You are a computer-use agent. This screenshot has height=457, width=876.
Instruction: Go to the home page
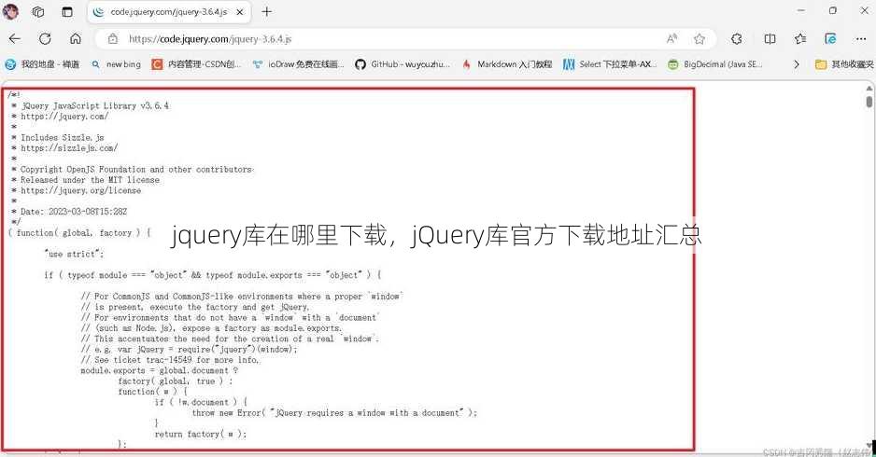tap(76, 38)
